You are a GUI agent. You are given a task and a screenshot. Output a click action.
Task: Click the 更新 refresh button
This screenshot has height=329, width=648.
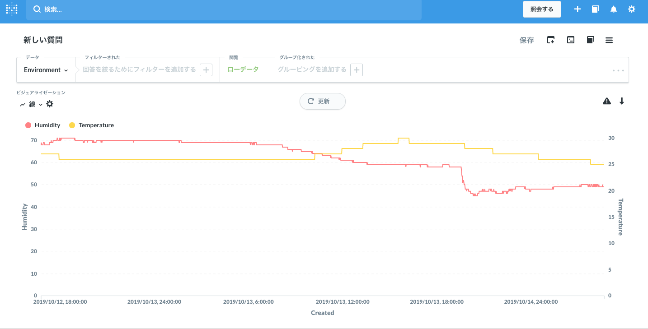coord(323,101)
